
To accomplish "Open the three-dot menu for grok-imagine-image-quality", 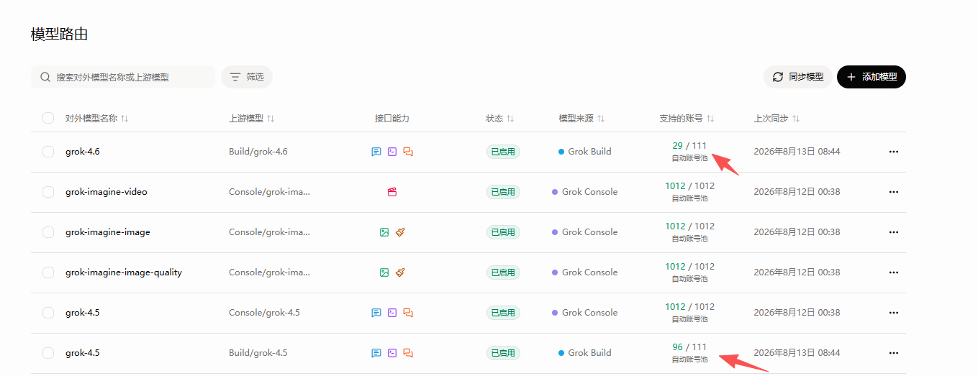I will click(894, 272).
